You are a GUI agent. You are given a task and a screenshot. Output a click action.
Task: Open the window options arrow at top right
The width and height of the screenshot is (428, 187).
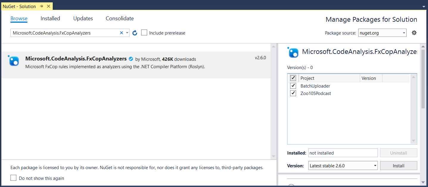[424, 6]
